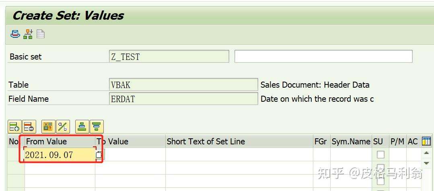
Task: Click the sort descending icon
Action: point(97,127)
